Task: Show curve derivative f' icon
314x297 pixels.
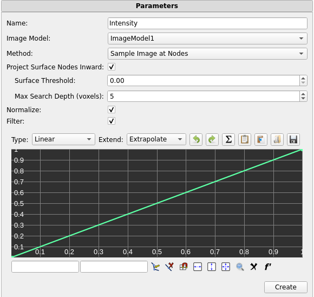Action: click(x=267, y=267)
